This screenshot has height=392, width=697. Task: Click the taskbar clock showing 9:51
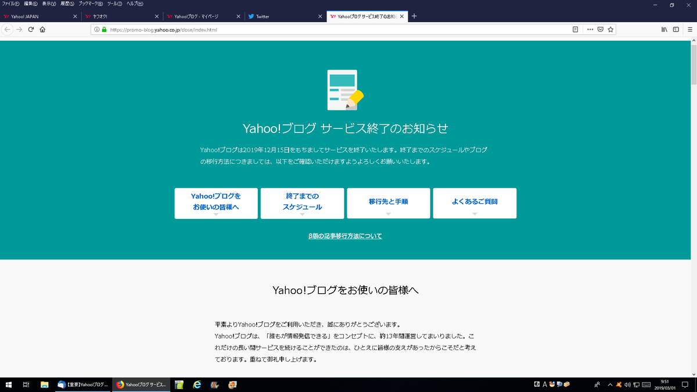click(665, 384)
